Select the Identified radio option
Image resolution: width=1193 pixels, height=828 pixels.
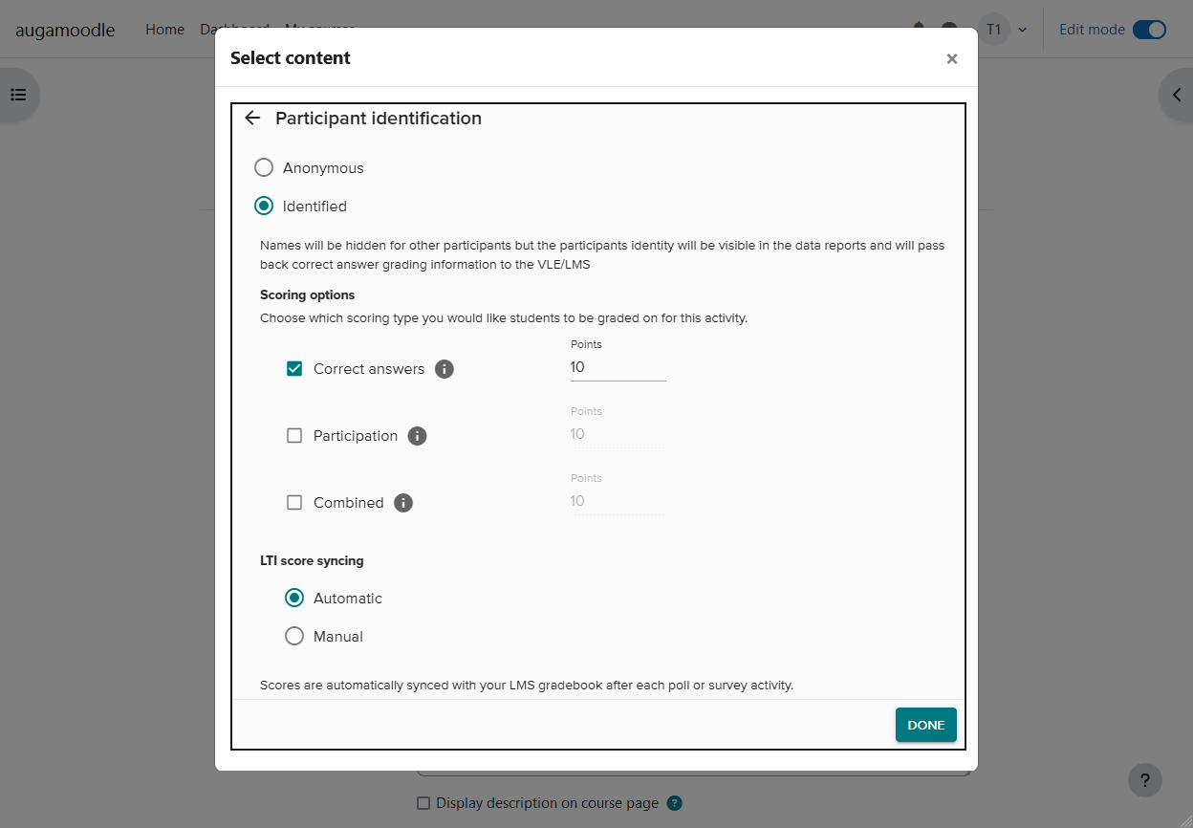(x=264, y=207)
